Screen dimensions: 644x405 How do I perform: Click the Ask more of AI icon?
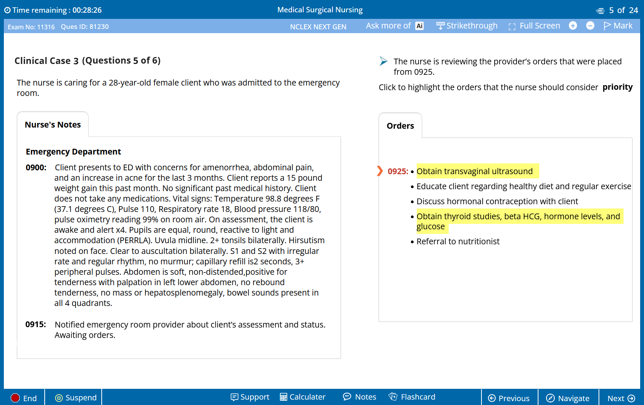tap(419, 26)
